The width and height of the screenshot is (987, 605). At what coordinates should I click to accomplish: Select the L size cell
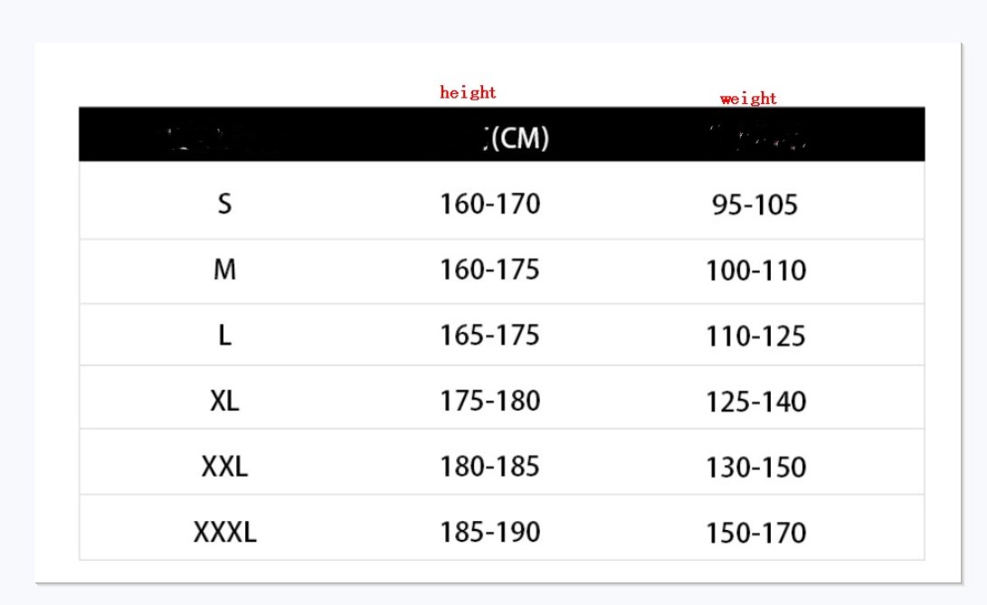tap(224, 336)
